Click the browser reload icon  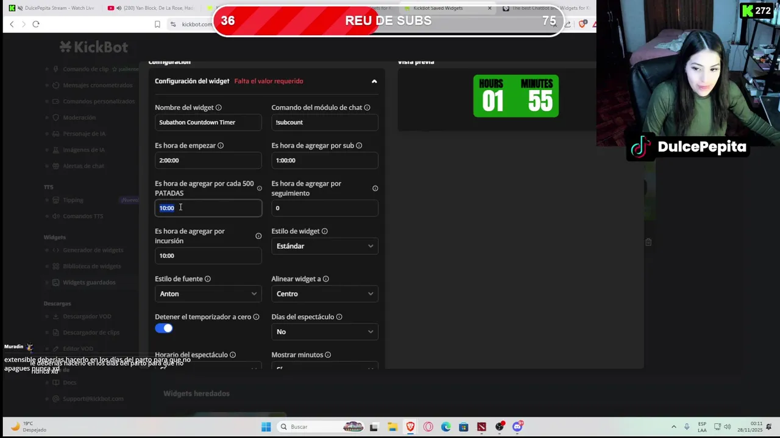click(36, 24)
